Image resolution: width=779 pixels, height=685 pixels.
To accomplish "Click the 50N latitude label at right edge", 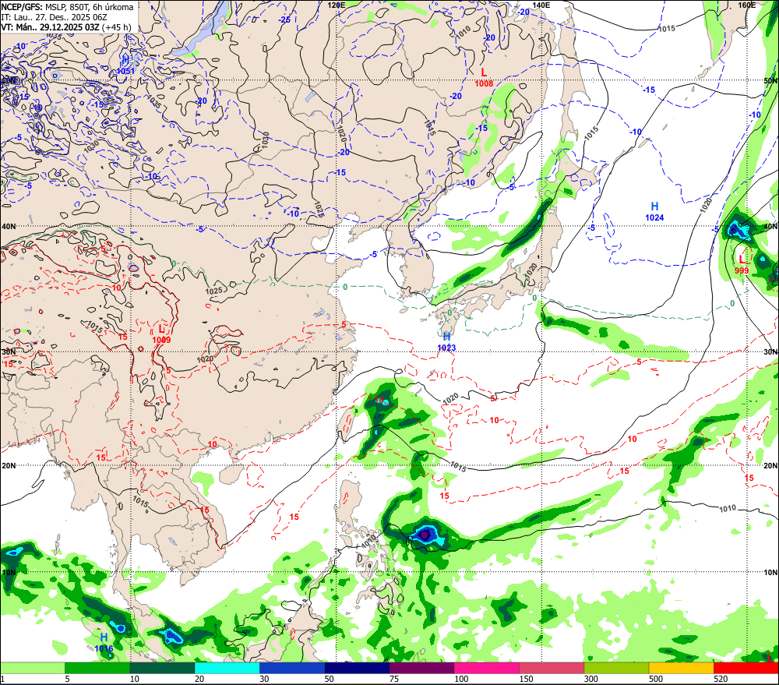I will 770,80.
